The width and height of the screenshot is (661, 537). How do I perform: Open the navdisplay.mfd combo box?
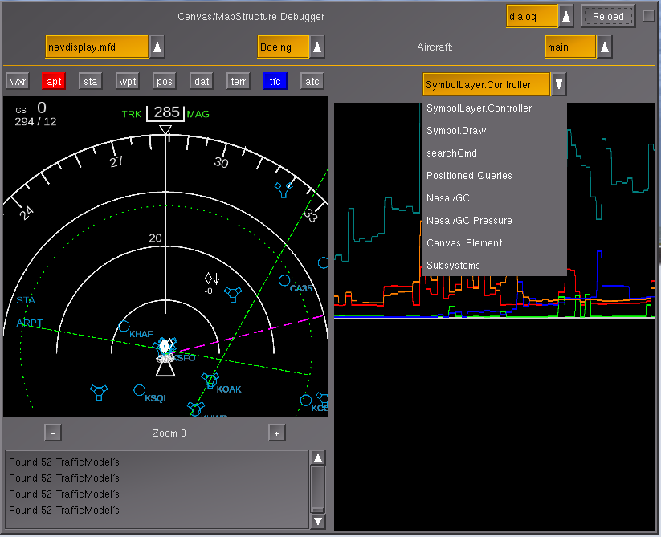click(x=97, y=47)
